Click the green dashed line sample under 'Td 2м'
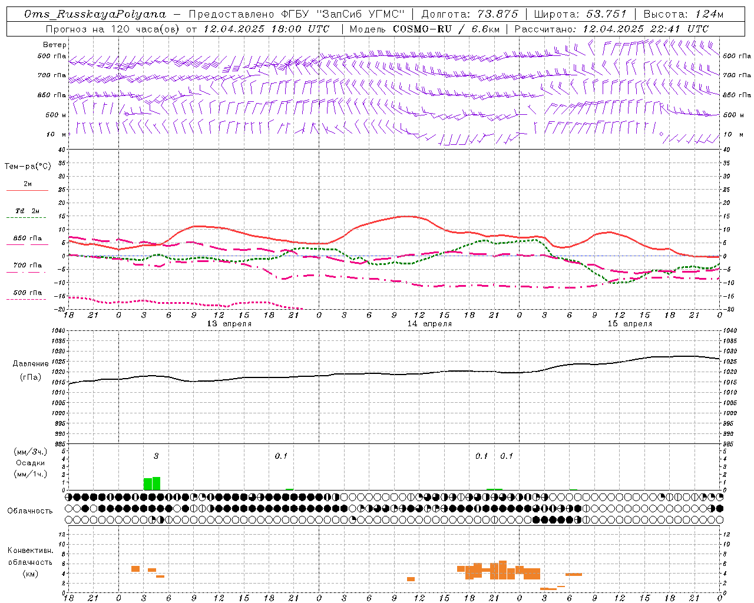This screenshot has width=754, height=603. click(26, 218)
